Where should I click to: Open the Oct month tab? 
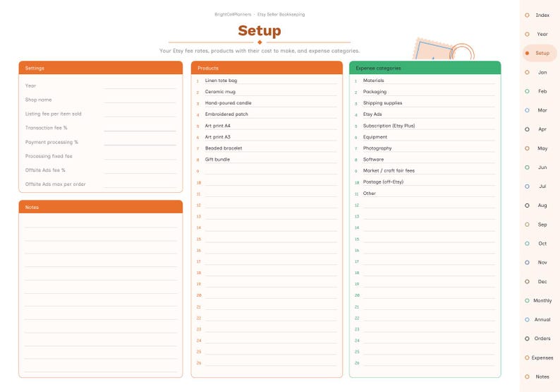pyautogui.click(x=540, y=243)
